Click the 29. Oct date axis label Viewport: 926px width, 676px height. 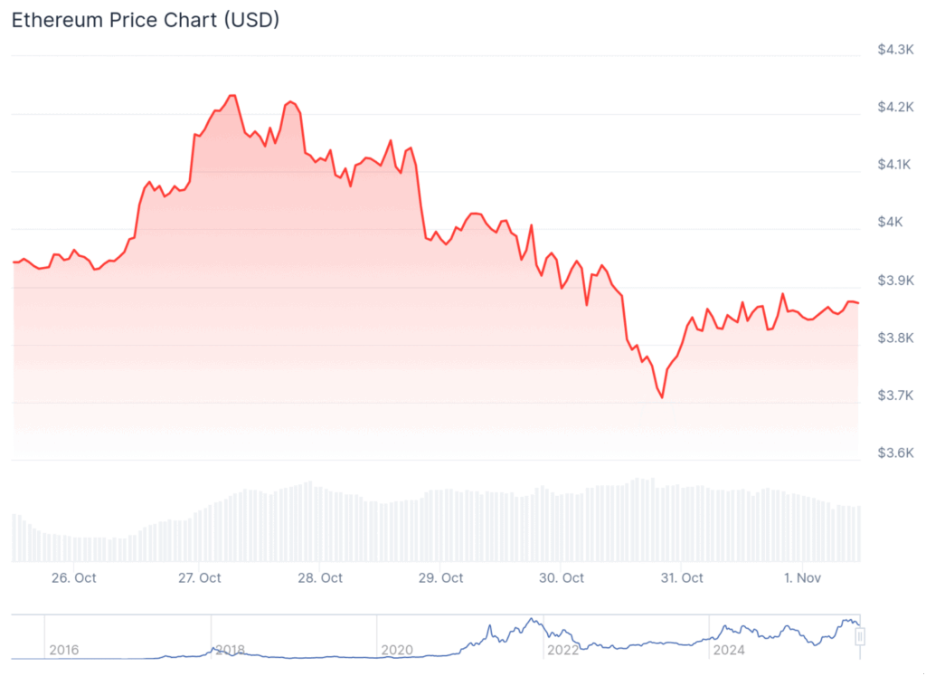click(440, 577)
